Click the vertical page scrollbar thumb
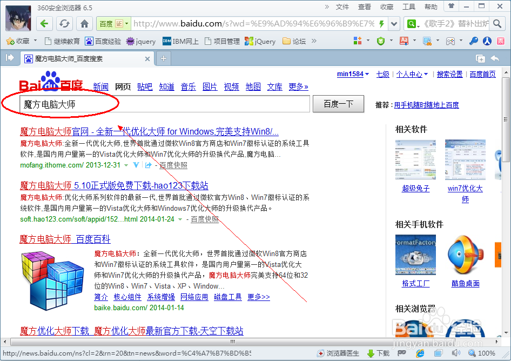511x361 pixels. pyautogui.click(x=506, y=119)
